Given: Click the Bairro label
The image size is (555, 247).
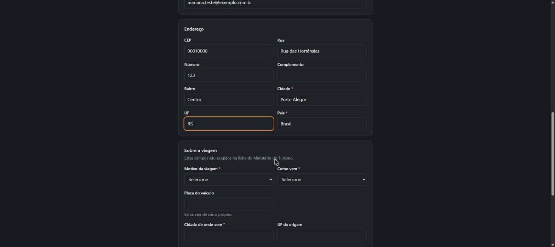Looking at the screenshot, I should click(x=190, y=89).
